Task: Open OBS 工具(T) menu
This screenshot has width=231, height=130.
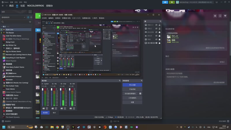Action: coord(95,18)
